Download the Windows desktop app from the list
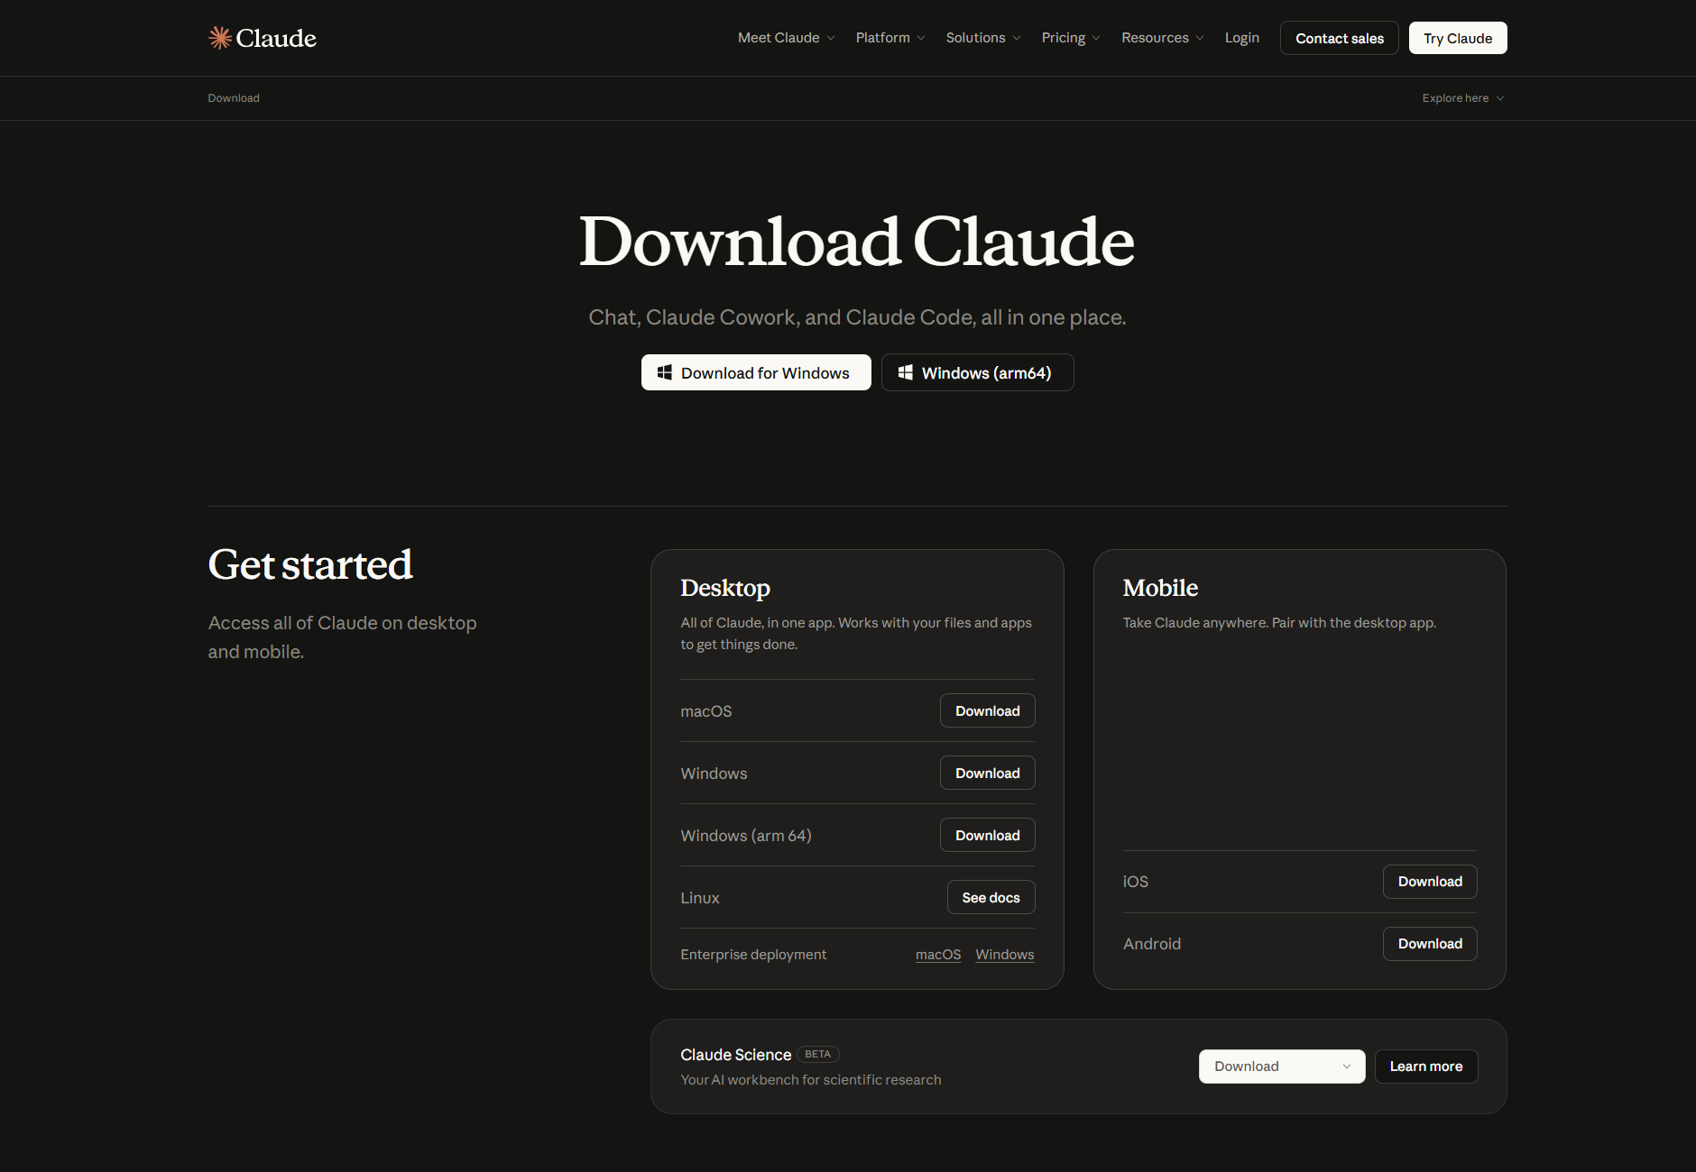 (x=988, y=773)
